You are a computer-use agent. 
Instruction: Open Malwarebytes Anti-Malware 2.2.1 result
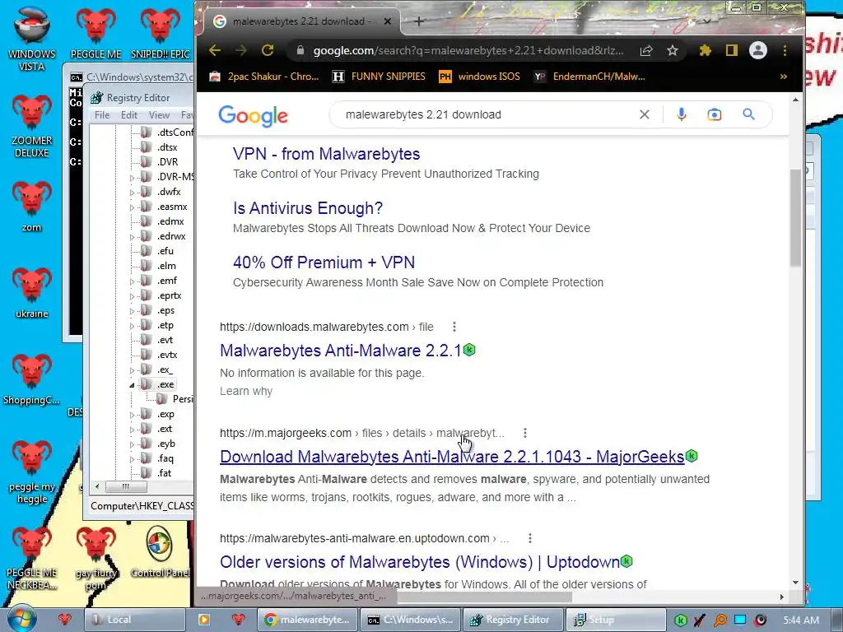click(x=340, y=351)
